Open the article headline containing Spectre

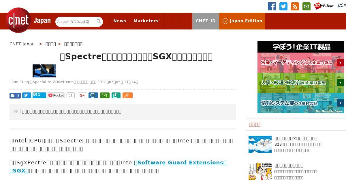tap(136, 57)
